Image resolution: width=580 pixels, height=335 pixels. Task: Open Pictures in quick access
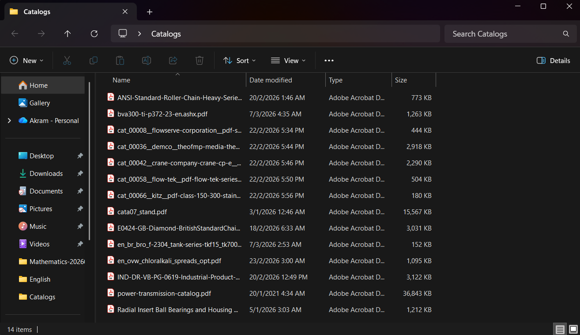(43, 208)
